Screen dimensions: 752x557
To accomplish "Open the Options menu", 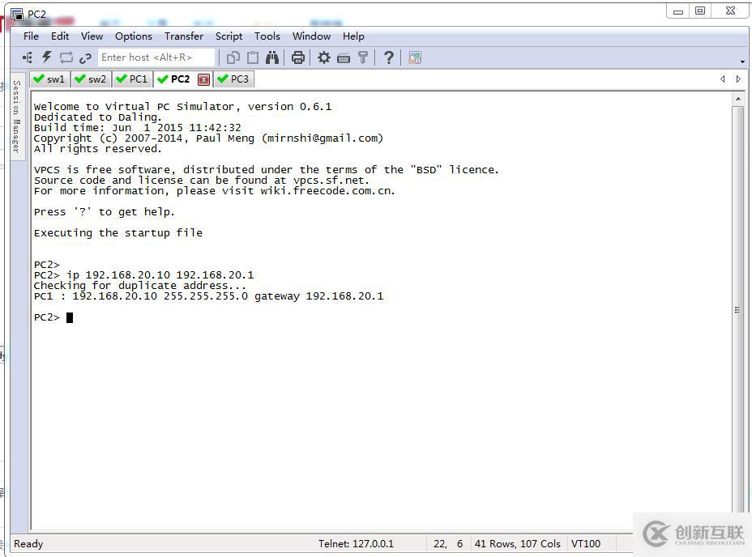I will tap(134, 36).
